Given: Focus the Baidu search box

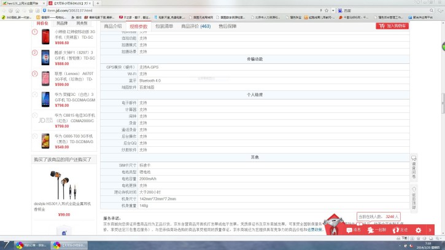Looking at the screenshot, I should (x=386, y=10).
